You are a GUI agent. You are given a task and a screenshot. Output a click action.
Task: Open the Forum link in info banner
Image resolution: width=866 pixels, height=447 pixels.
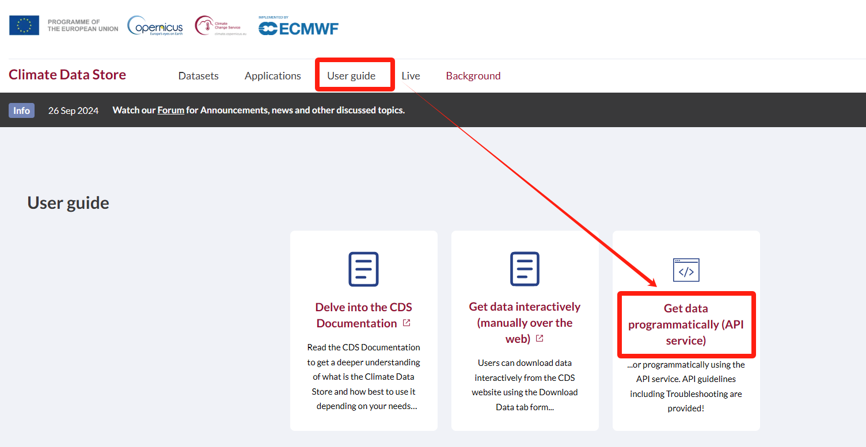coord(171,110)
